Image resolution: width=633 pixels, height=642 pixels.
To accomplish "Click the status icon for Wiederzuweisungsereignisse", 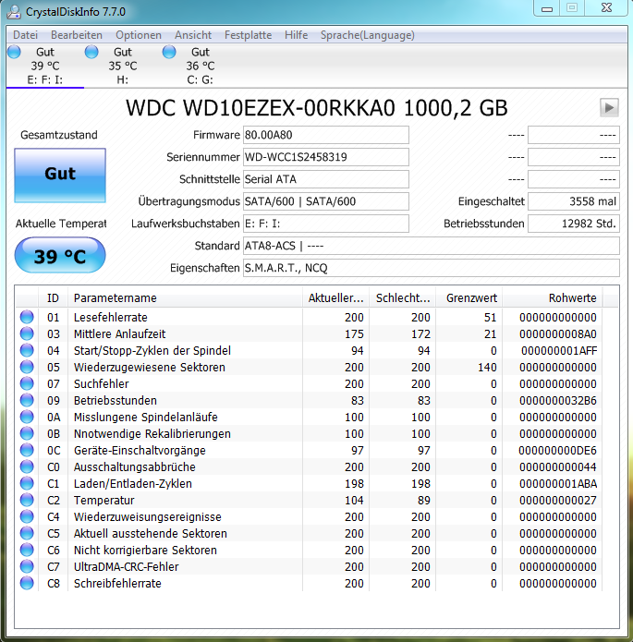I will 27,516.
